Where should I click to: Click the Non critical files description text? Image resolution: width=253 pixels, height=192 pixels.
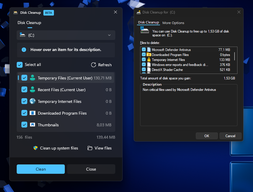[x=179, y=90]
